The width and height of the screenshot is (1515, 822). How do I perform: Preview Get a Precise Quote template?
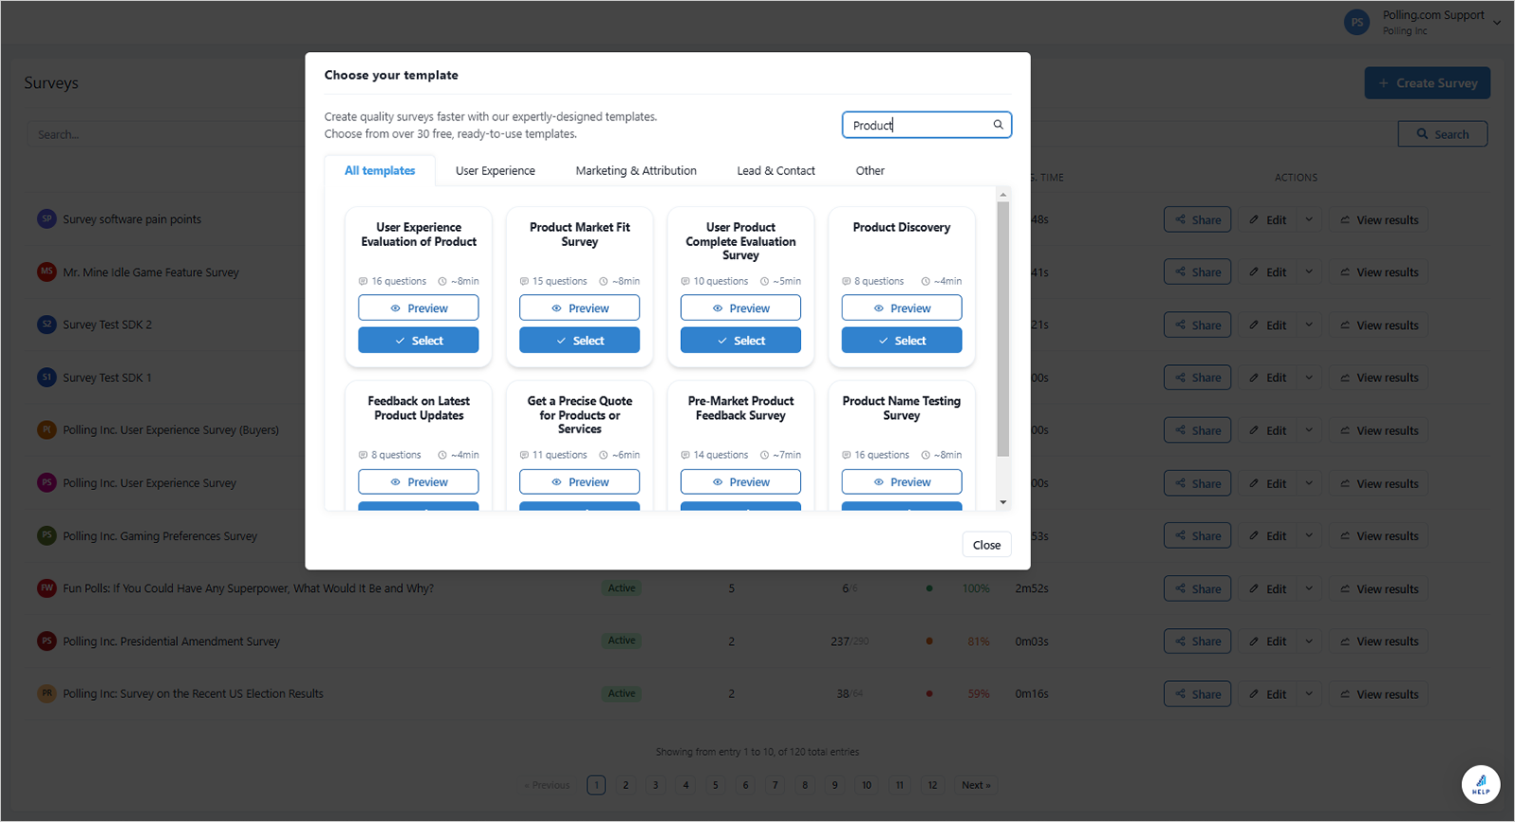point(580,482)
